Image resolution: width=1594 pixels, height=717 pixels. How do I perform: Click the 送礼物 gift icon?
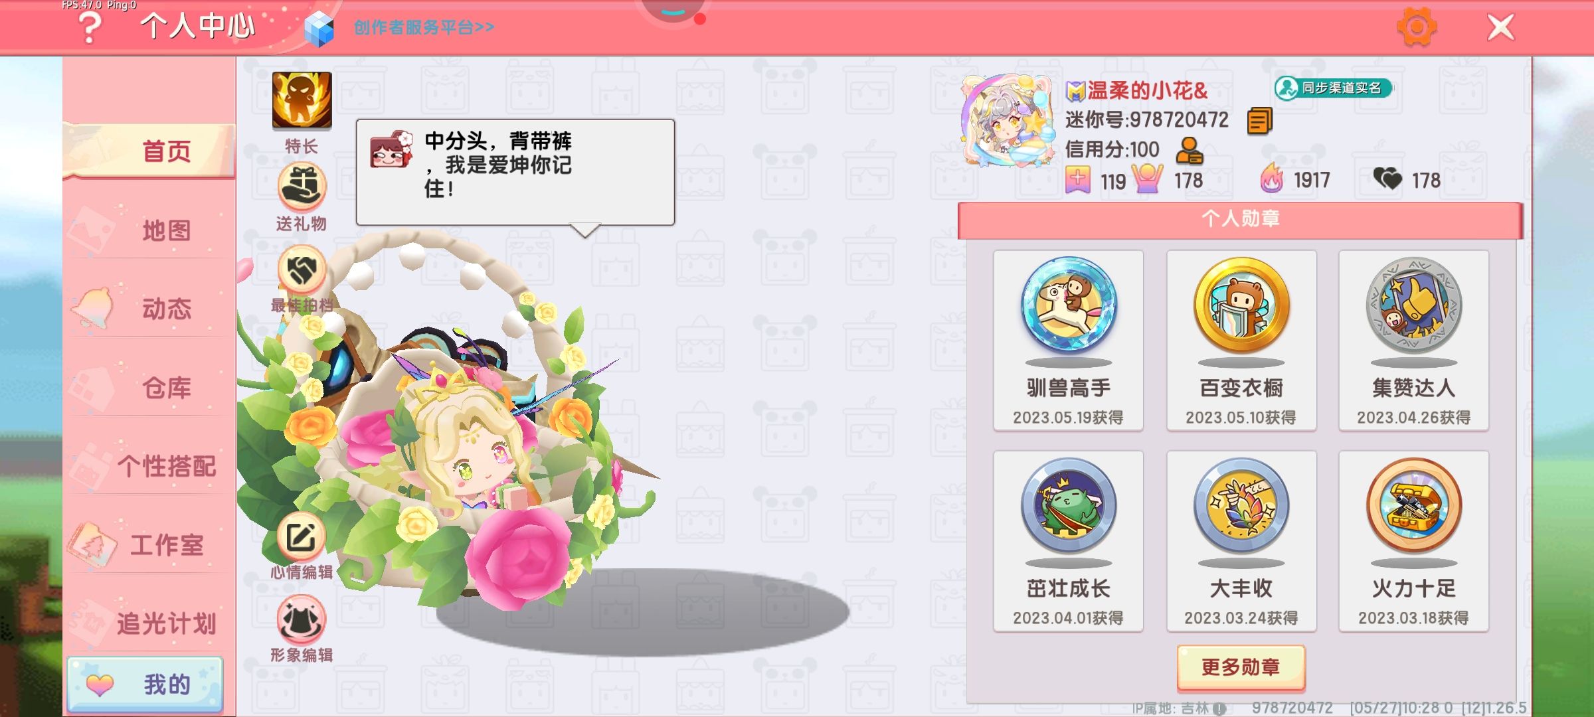point(302,188)
